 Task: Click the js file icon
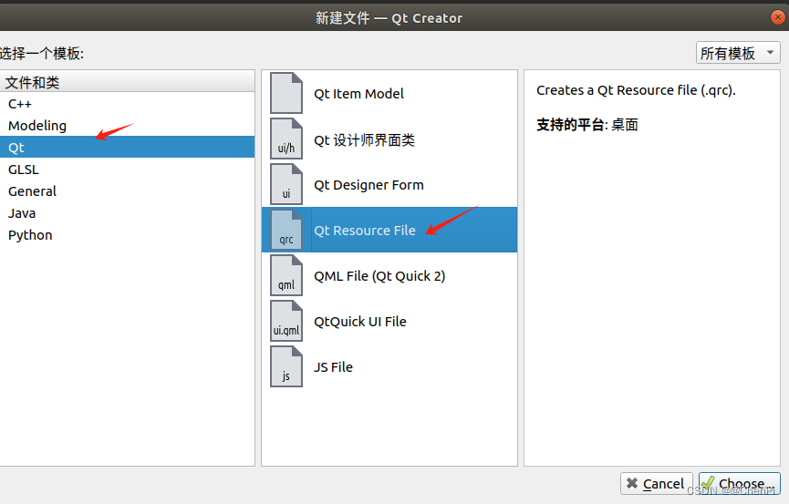(x=286, y=366)
